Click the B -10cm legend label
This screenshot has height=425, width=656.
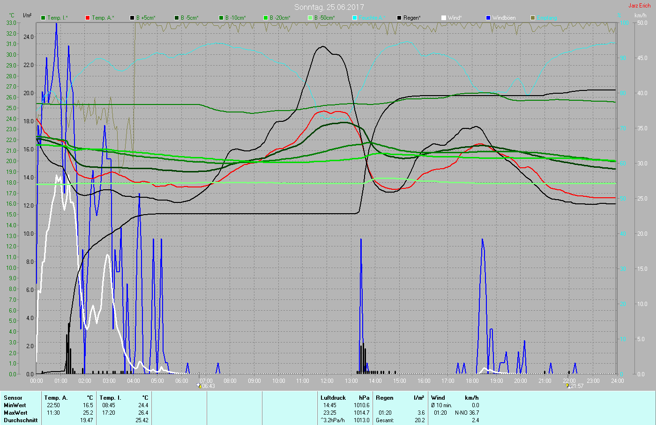235,18
